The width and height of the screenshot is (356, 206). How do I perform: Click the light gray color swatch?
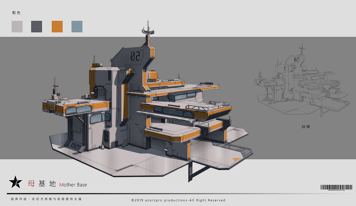17,27
